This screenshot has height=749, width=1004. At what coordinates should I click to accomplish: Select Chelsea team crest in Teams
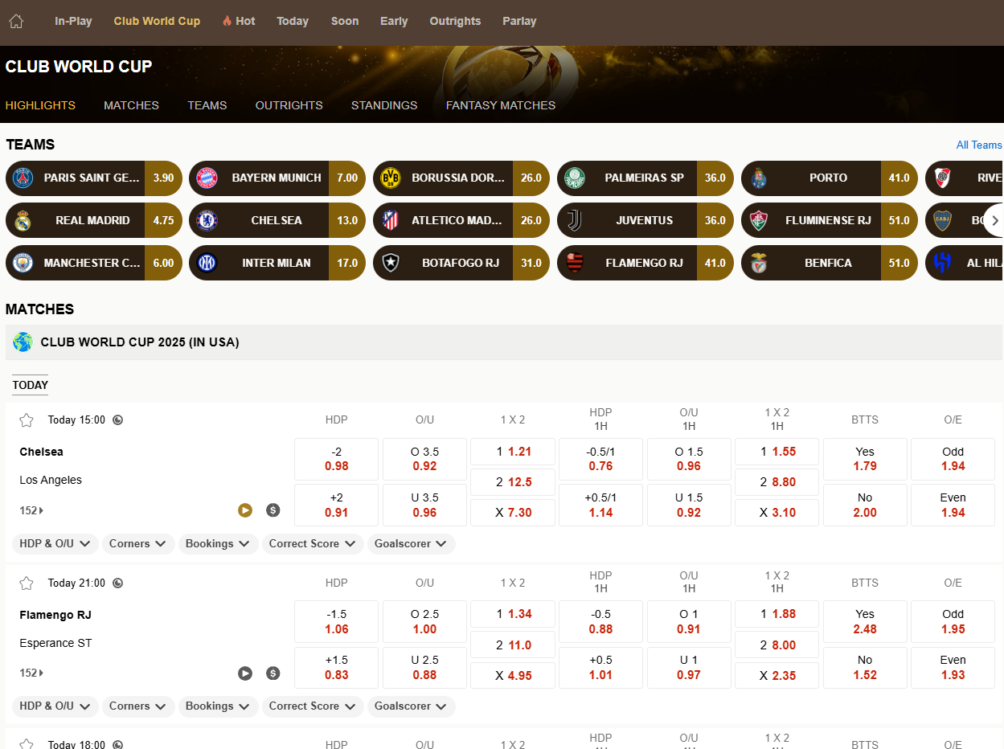click(x=207, y=220)
